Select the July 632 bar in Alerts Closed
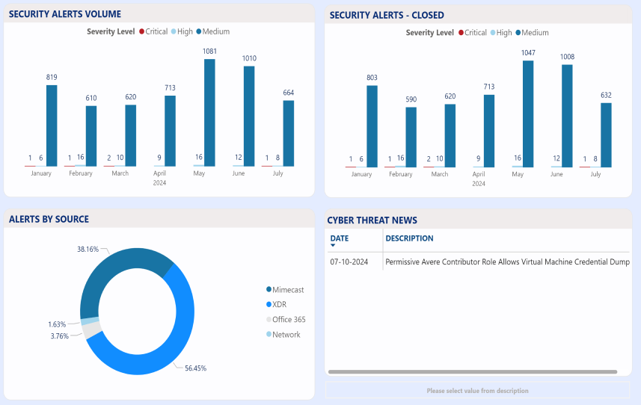The width and height of the screenshot is (641, 405). 607,135
